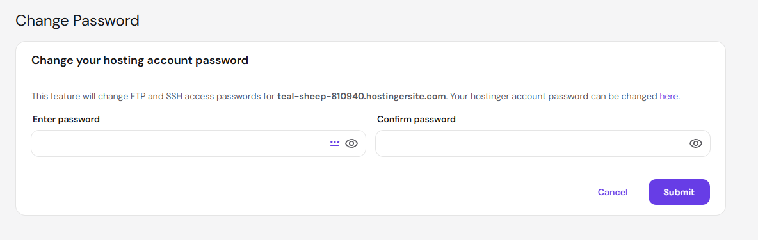Click the "Confirm password" field label
758x240 pixels.
[x=416, y=119]
